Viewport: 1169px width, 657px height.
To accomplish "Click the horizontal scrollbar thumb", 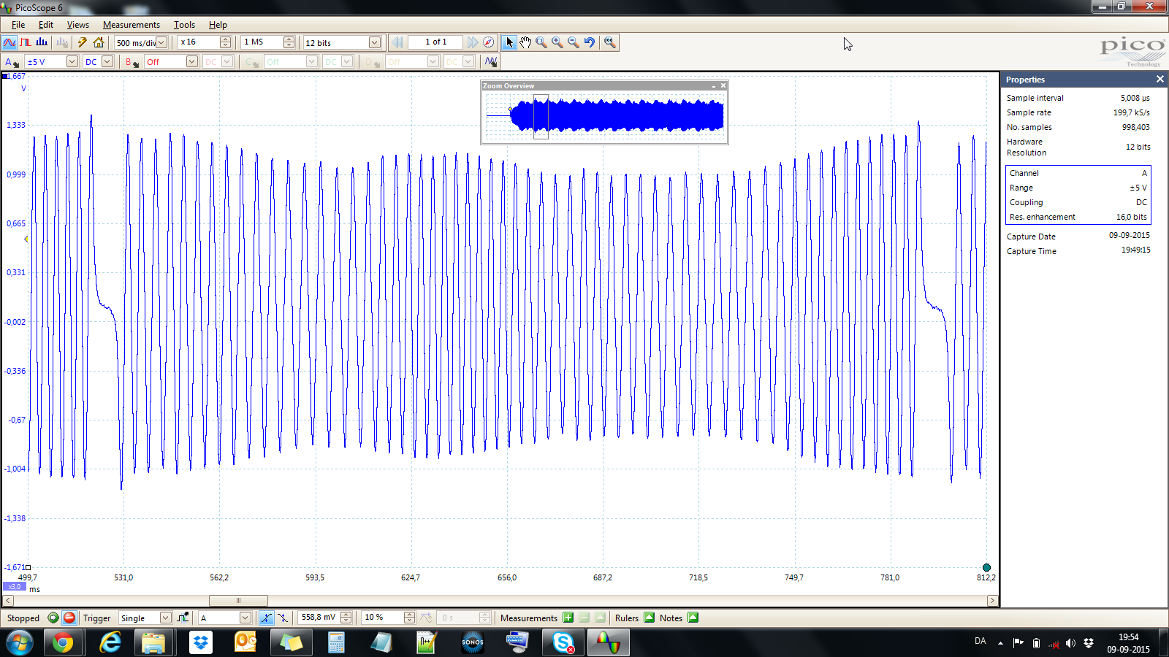I will pos(238,601).
